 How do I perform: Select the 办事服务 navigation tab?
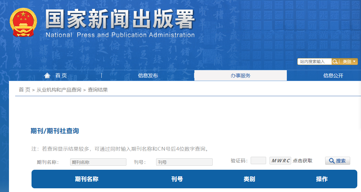point(240,75)
